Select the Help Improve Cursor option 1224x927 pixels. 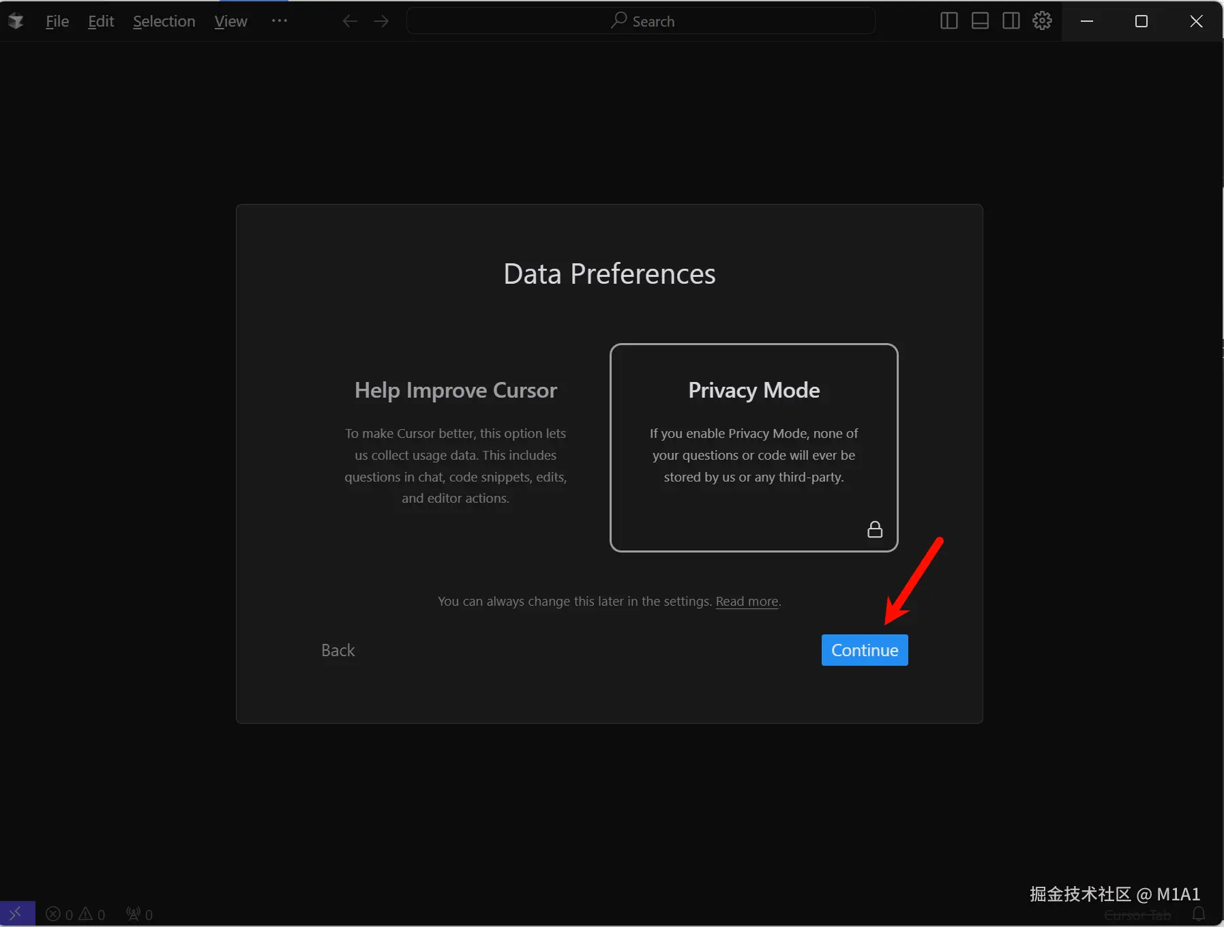pyautogui.click(x=456, y=447)
